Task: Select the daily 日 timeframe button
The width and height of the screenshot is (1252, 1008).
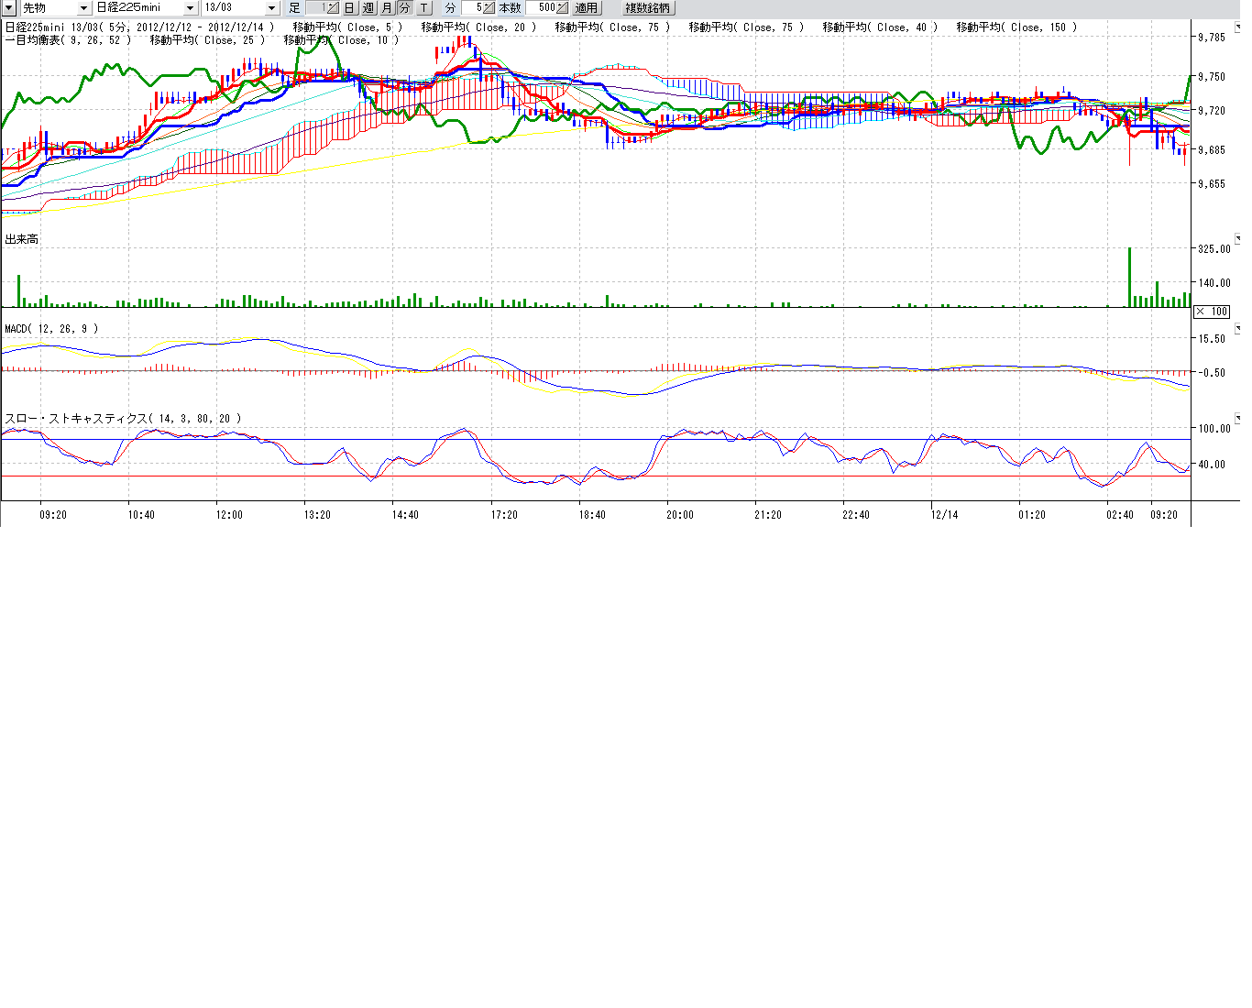Action: pos(349,8)
